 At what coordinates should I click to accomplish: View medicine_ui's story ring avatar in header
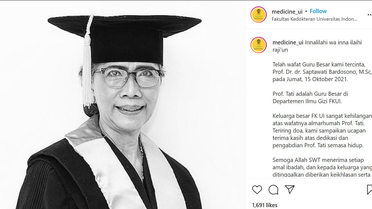click(258, 15)
